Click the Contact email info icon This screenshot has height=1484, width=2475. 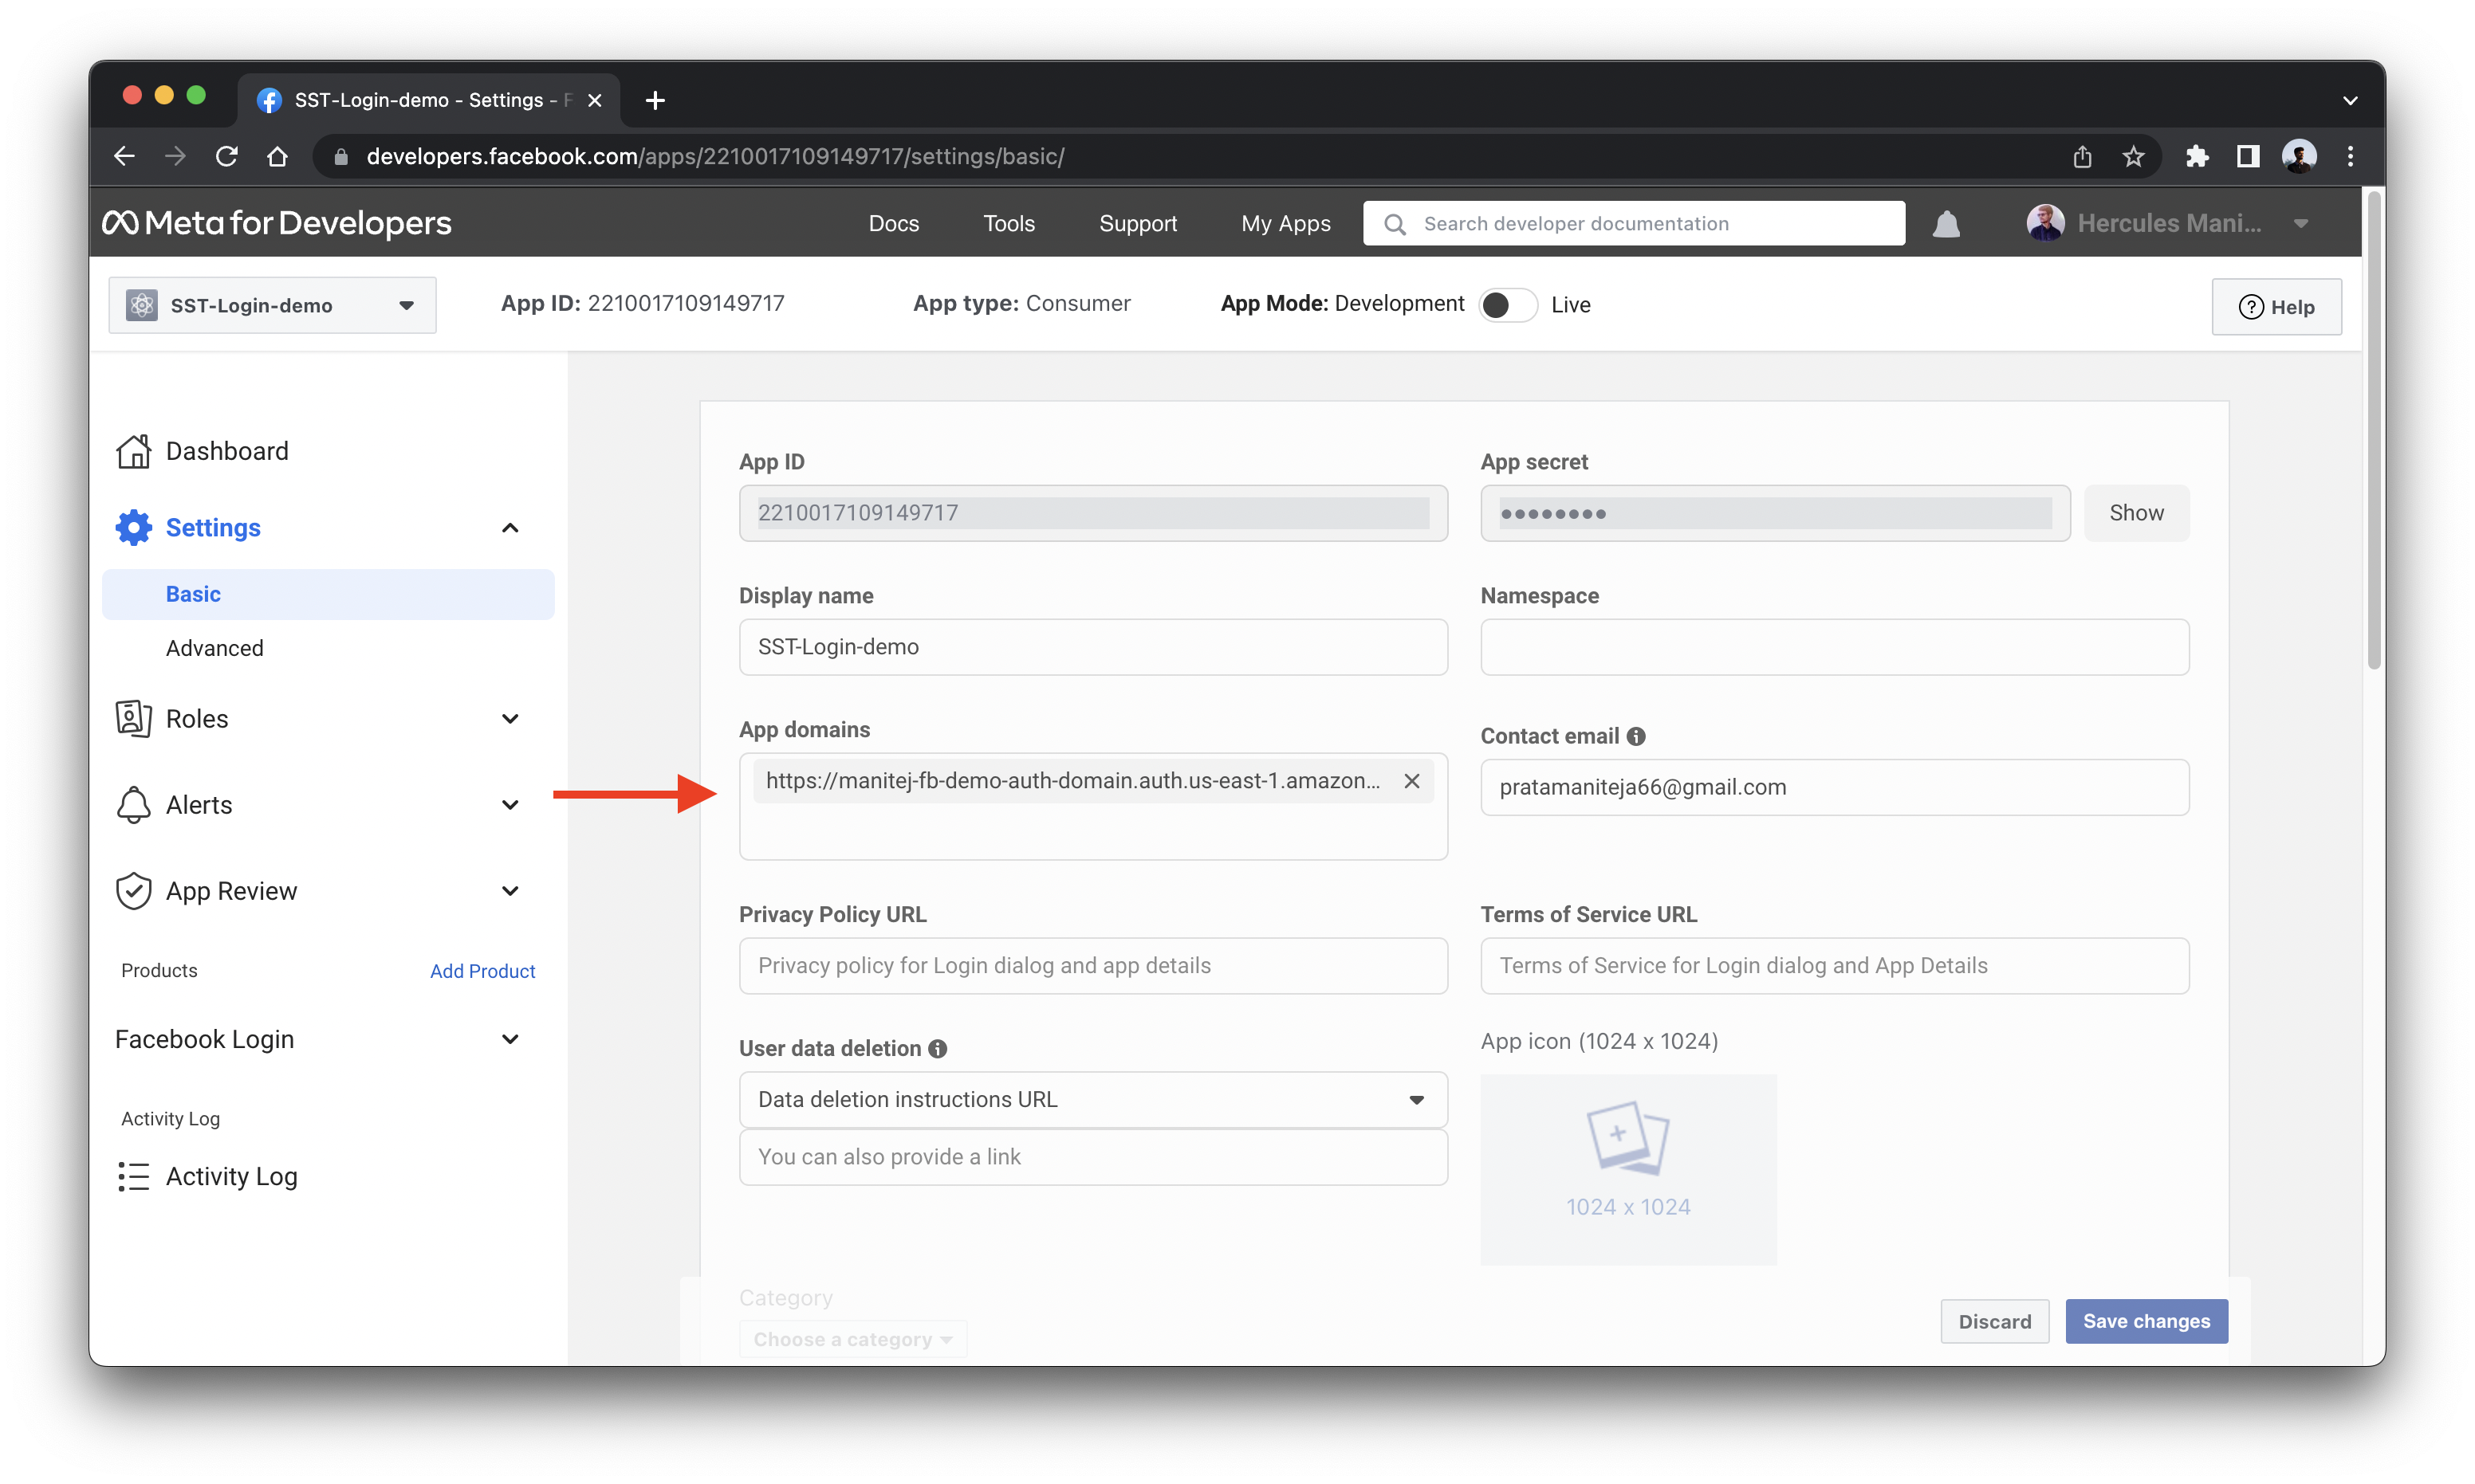click(1635, 736)
